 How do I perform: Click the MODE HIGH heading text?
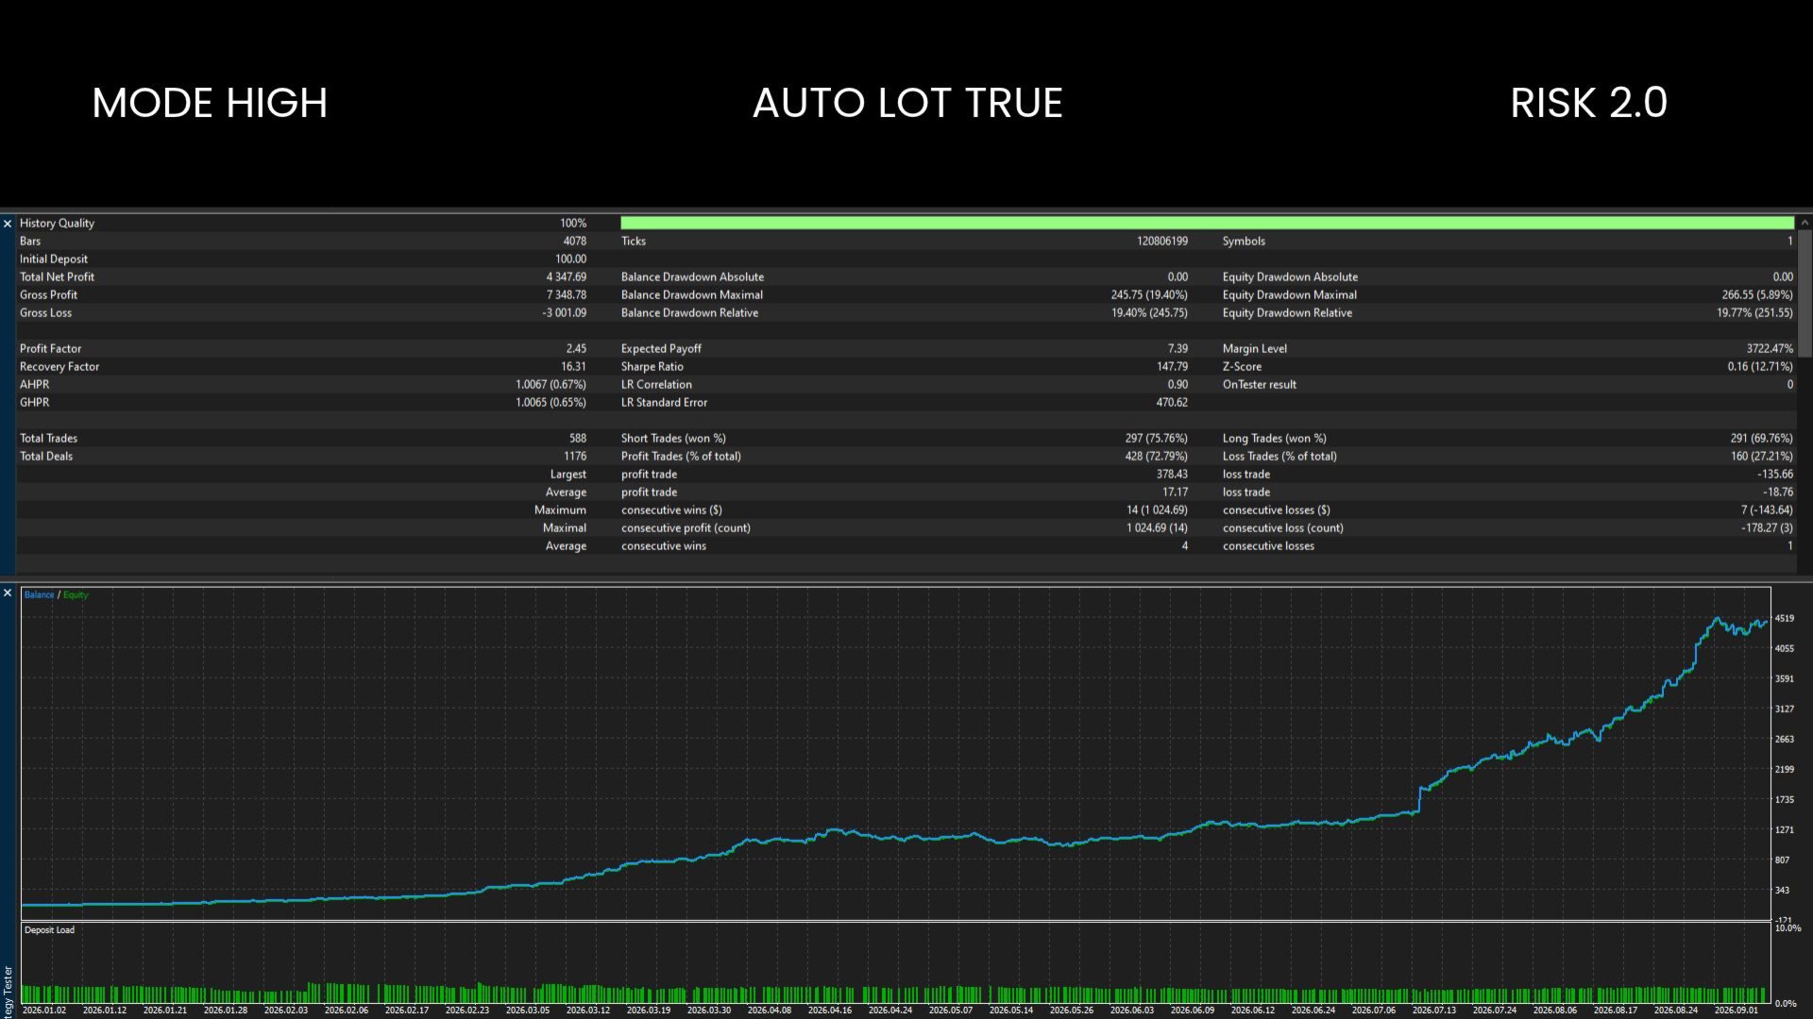tap(210, 103)
